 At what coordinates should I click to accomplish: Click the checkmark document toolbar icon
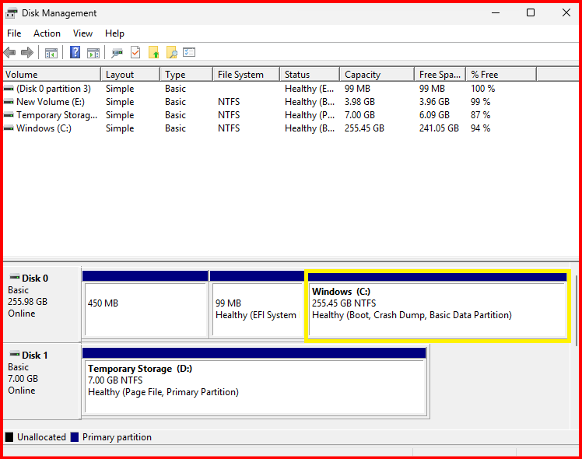pos(135,53)
